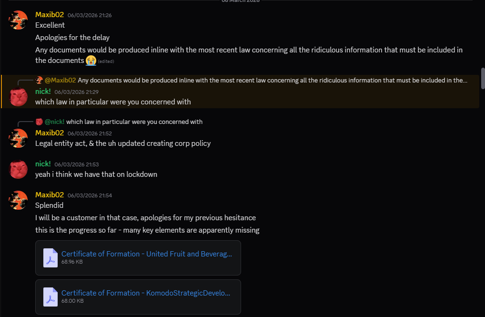Jump to the replied message "Any documents would be produced"
485x317 pixels.
(x=272, y=80)
